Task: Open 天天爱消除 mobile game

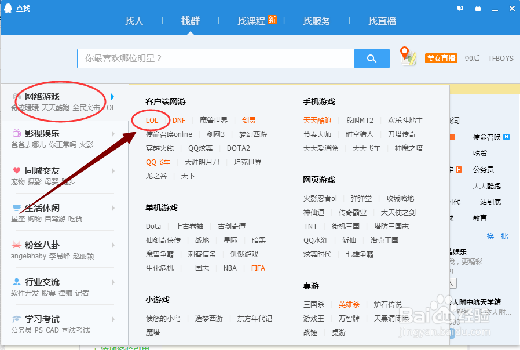Action: tap(321, 148)
